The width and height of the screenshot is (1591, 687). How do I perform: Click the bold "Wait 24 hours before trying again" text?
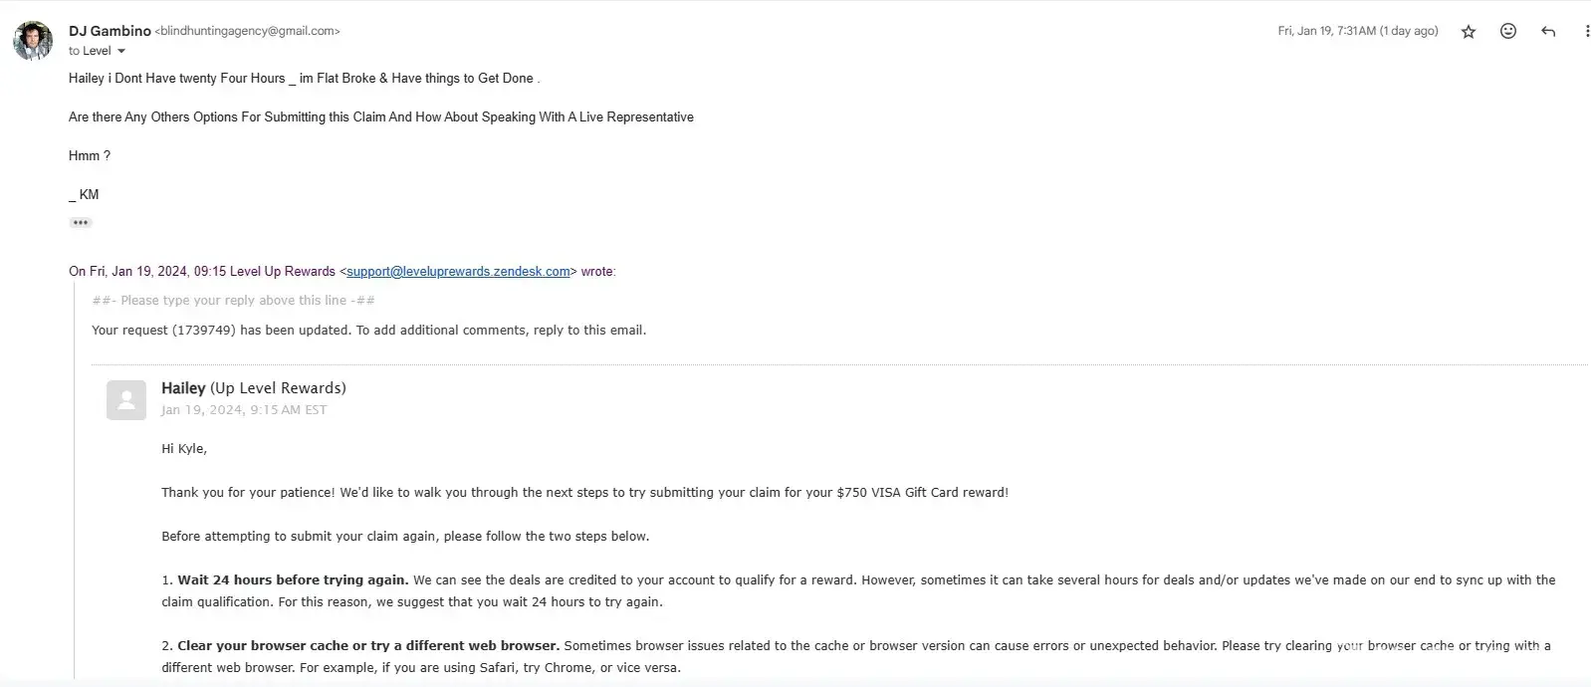point(293,580)
